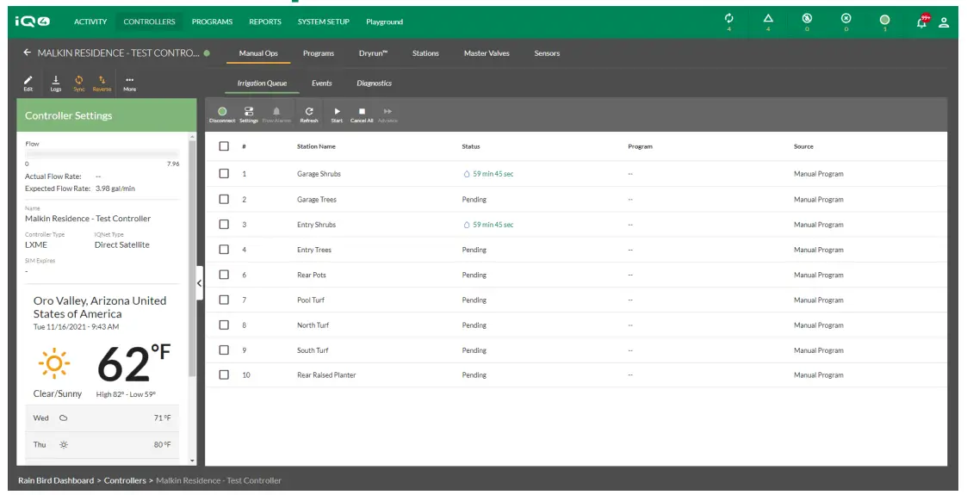Image resolution: width=967 pixels, height=495 pixels.
Task: Toggle the select-all checkbox in header
Action: (224, 146)
